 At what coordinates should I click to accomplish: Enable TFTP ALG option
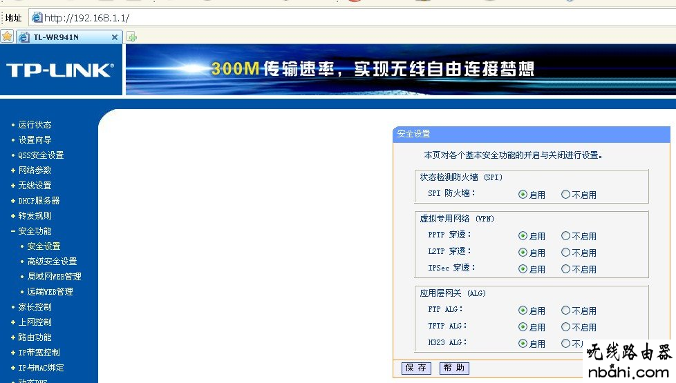pos(523,327)
